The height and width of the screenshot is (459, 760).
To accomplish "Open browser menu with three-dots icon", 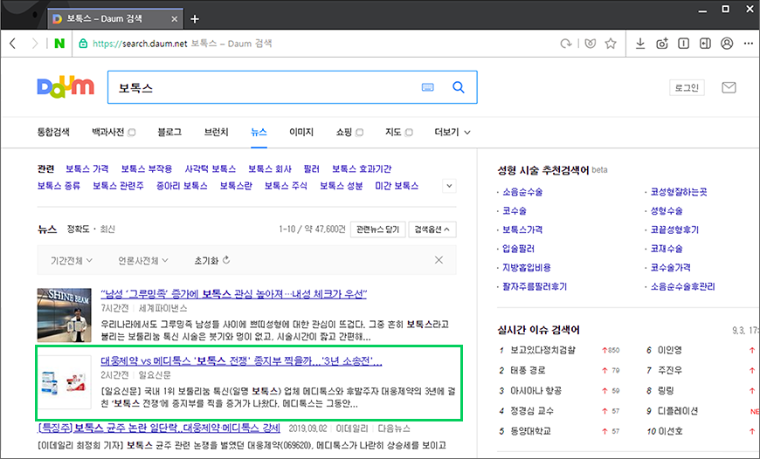I will click(749, 44).
